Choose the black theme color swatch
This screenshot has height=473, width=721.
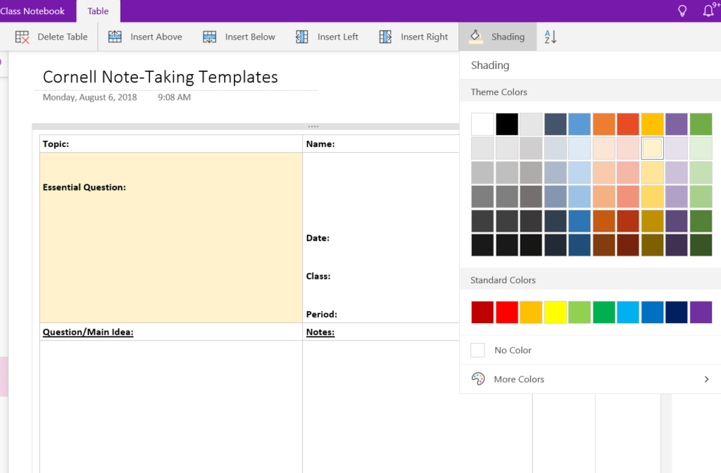(x=507, y=124)
